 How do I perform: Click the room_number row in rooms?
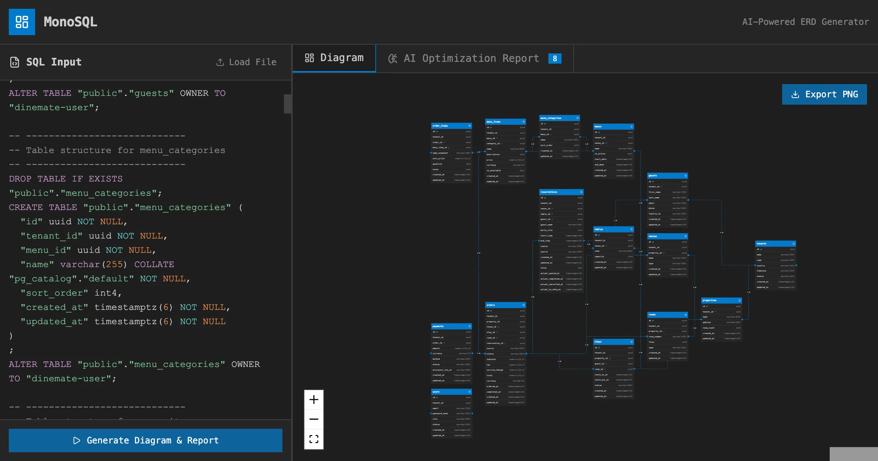(667, 337)
